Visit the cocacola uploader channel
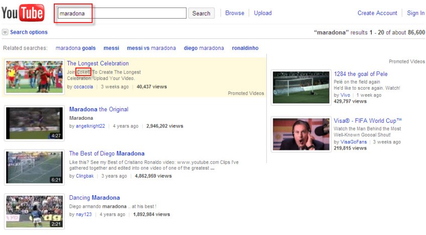The image size is (426, 235). 83,87
